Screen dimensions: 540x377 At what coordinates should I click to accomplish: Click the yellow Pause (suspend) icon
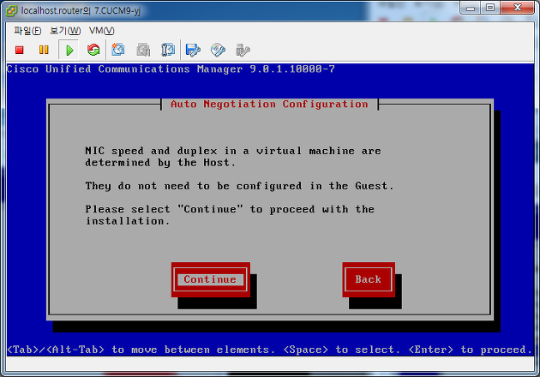pos(44,50)
